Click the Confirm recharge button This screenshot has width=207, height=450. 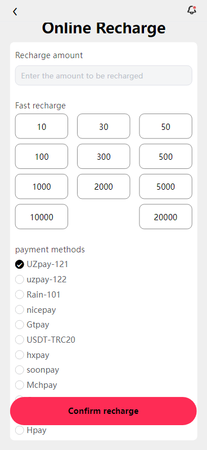103,411
